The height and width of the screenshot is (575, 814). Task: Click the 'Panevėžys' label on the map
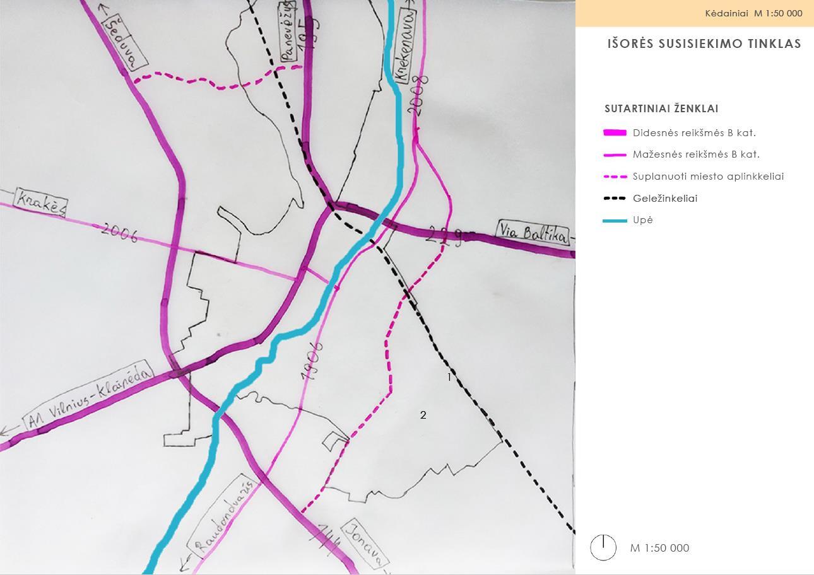(x=289, y=32)
